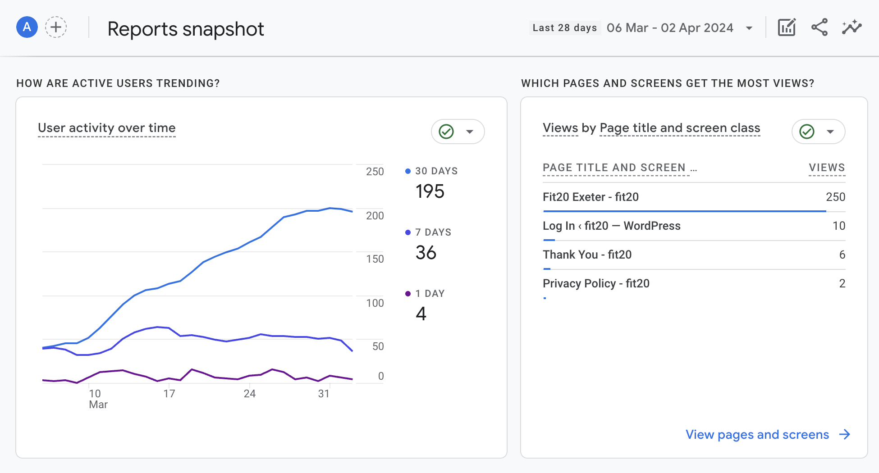
Task: Click the blue 'A' comparison avatar
Action: (x=27, y=27)
